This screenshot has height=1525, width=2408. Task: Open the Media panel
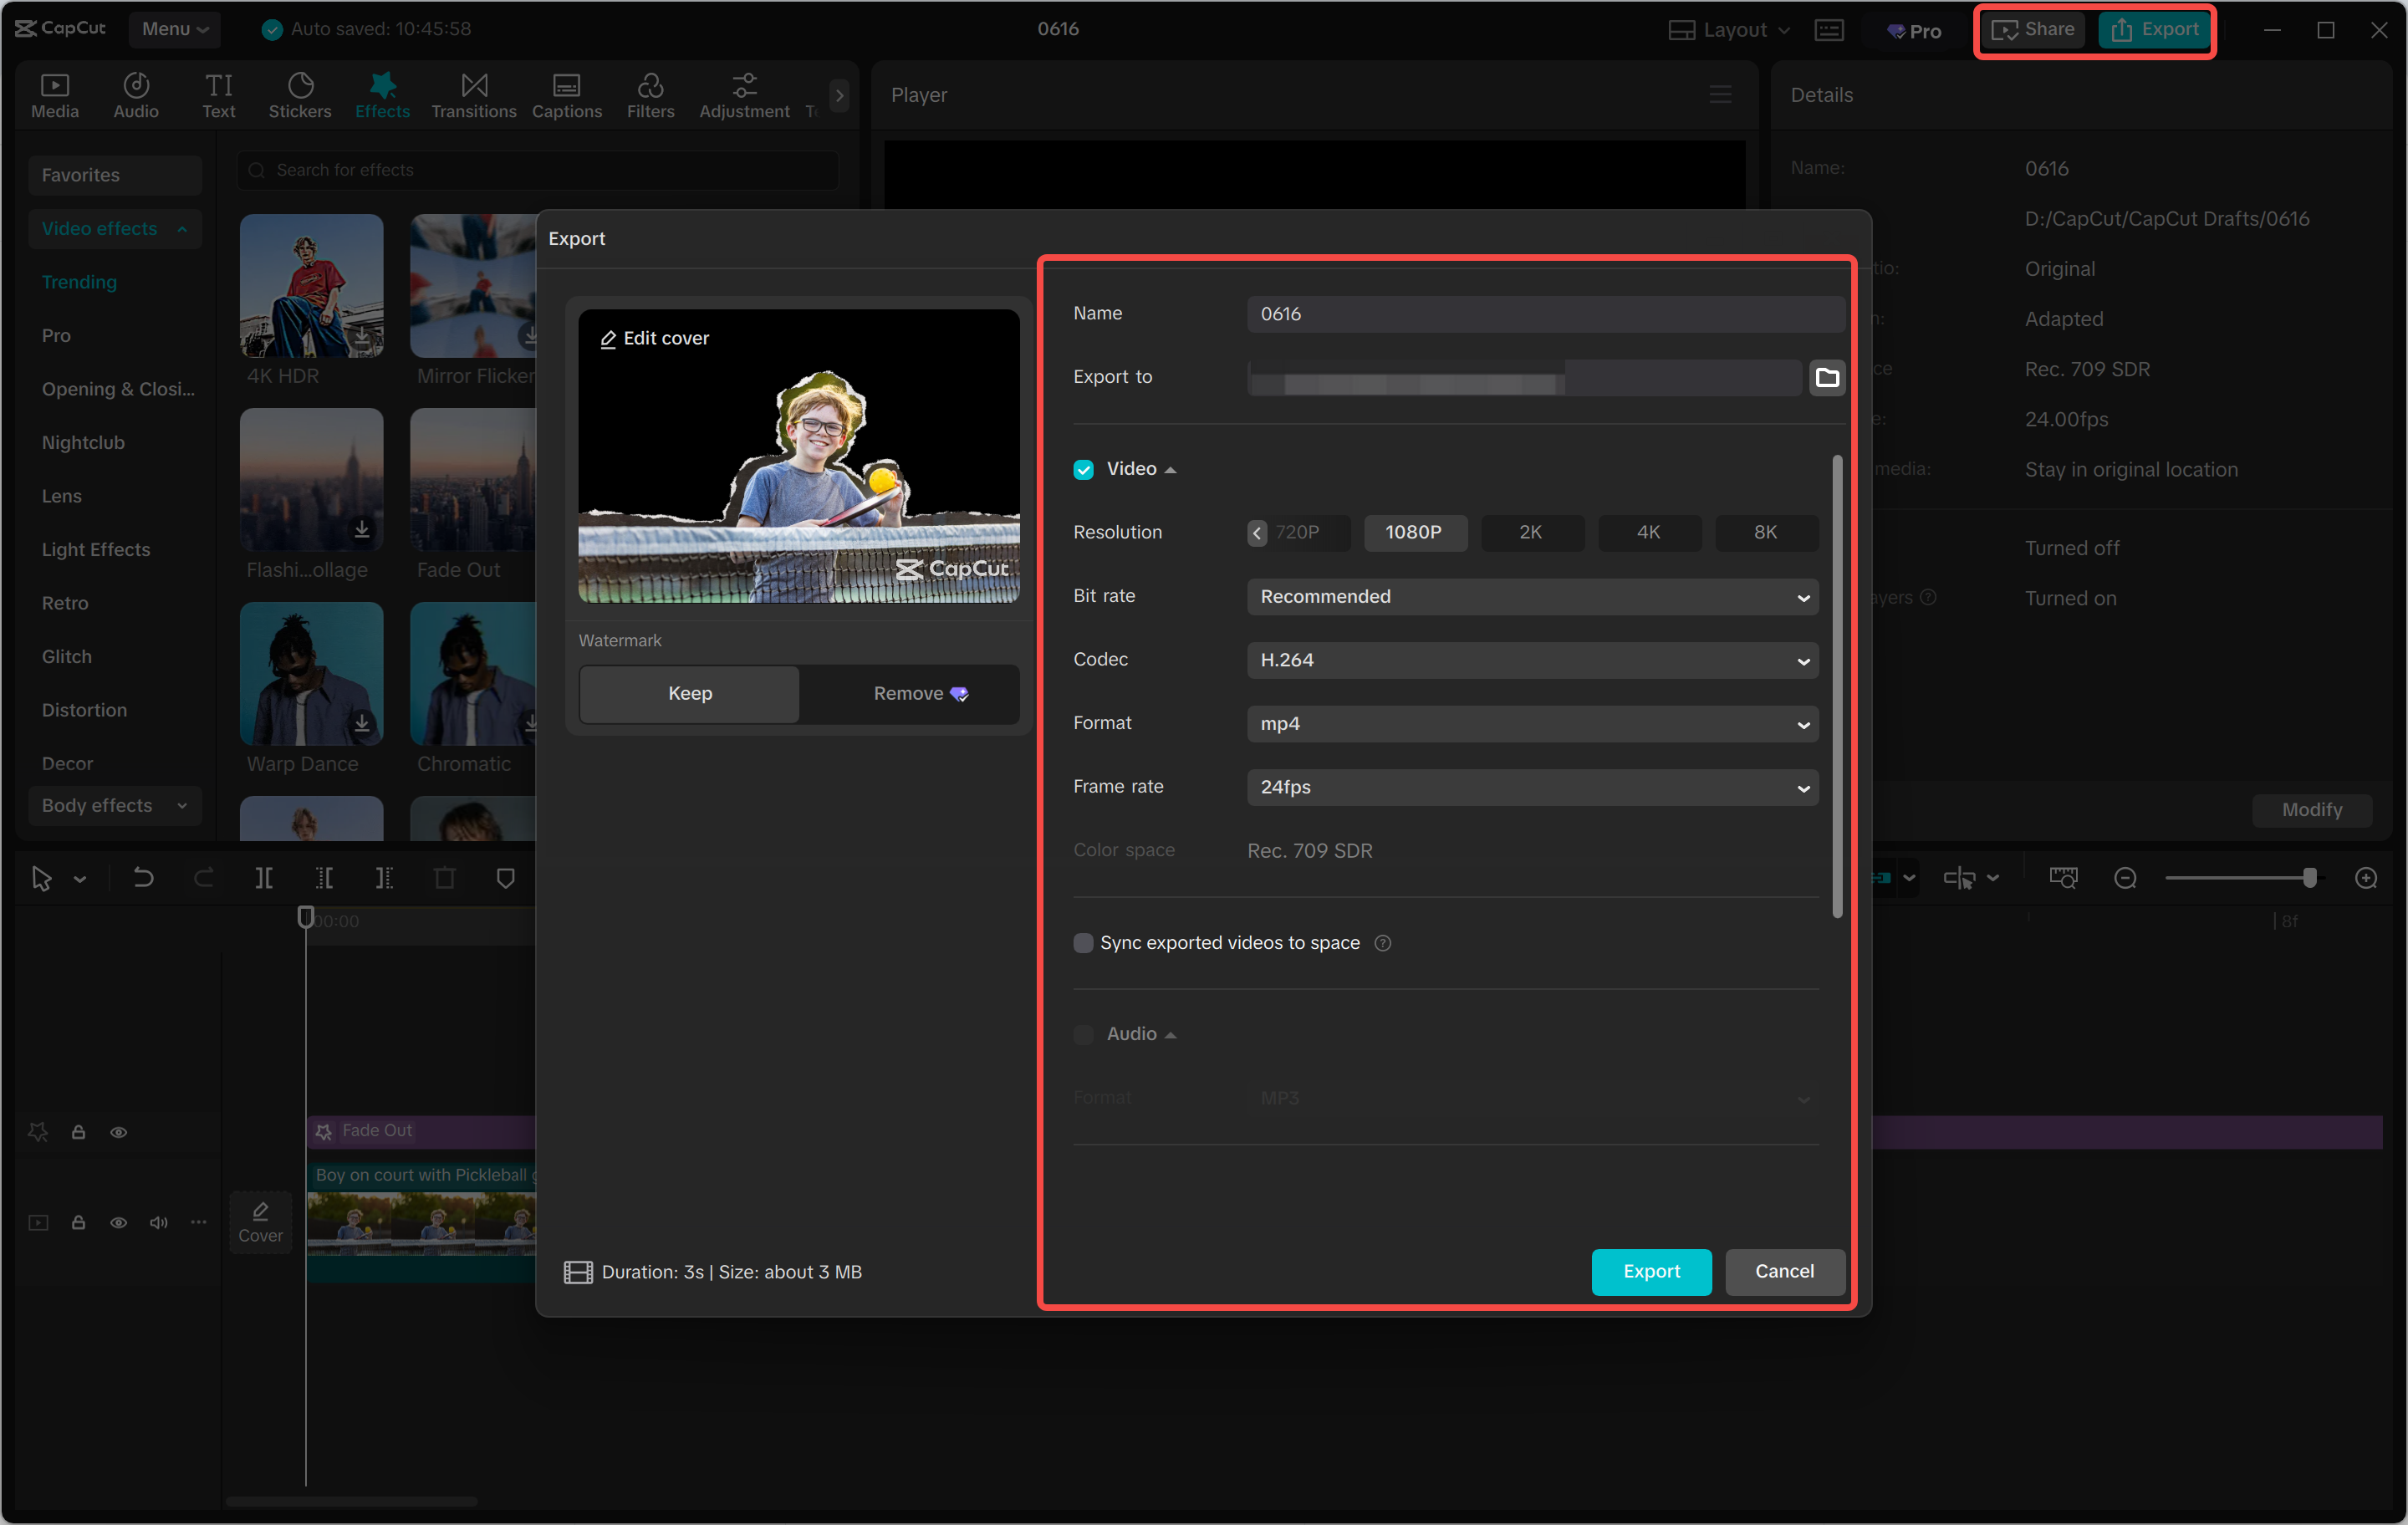coord(55,95)
